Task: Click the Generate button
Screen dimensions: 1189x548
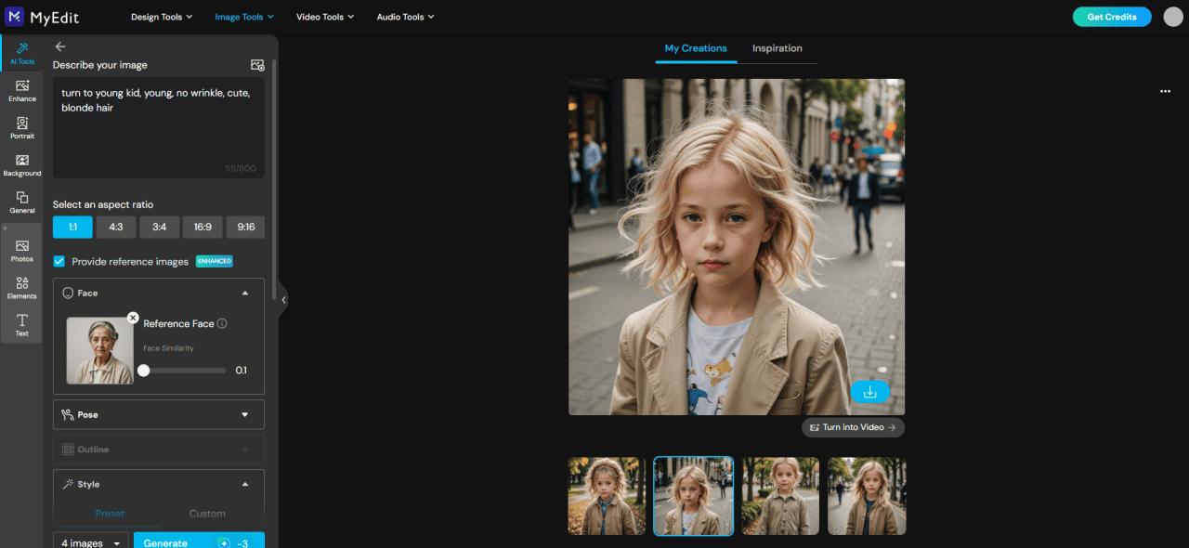Action: pyautogui.click(x=199, y=542)
